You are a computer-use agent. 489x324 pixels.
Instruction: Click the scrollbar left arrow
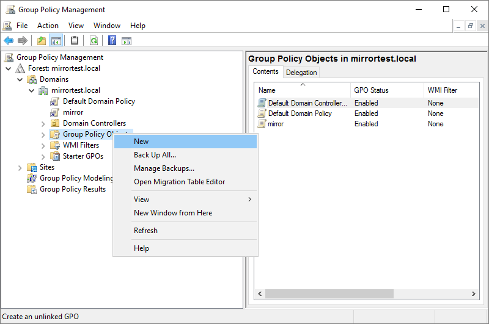(x=260, y=293)
